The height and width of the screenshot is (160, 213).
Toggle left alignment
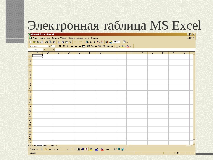coord(72,47)
